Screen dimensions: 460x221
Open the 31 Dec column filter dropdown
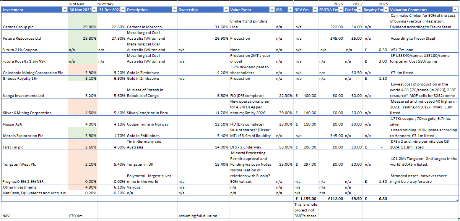click(x=123, y=10)
